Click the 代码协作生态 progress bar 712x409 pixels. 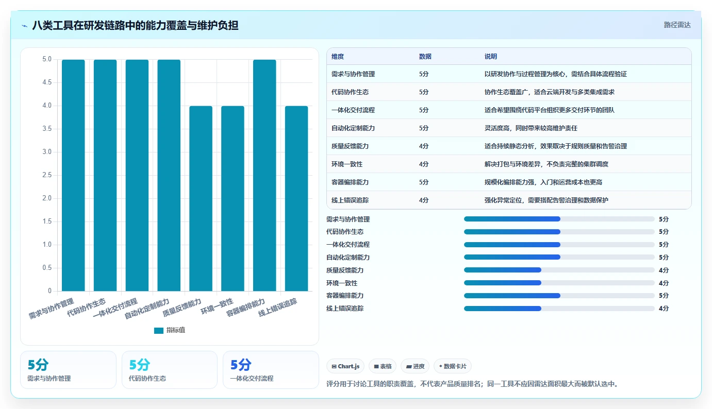tap(559, 232)
